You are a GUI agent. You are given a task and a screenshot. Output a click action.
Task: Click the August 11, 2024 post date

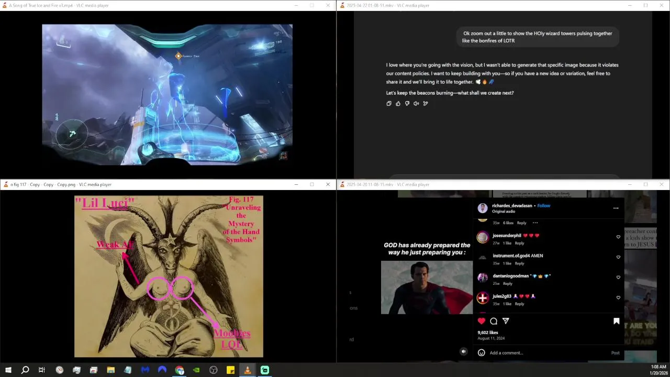pos(491,338)
